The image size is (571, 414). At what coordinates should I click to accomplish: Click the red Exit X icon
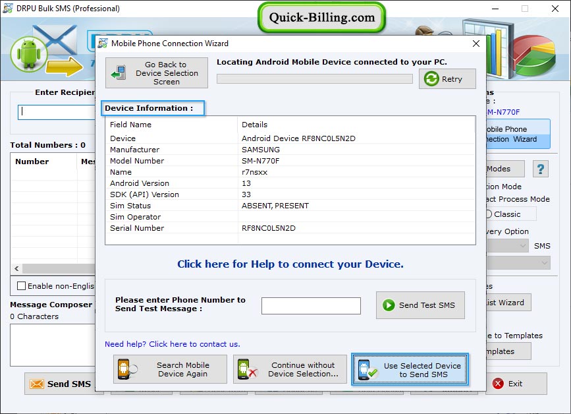[x=498, y=384]
